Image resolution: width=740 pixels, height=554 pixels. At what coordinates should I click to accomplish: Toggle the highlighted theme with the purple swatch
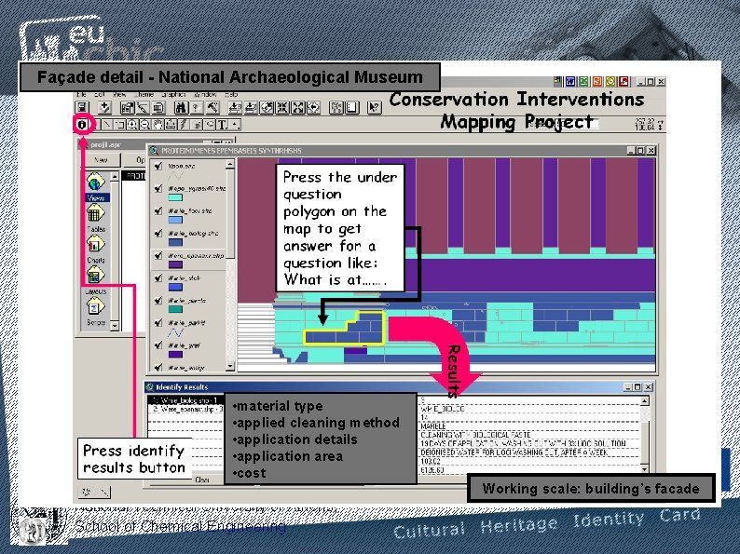click(x=158, y=255)
